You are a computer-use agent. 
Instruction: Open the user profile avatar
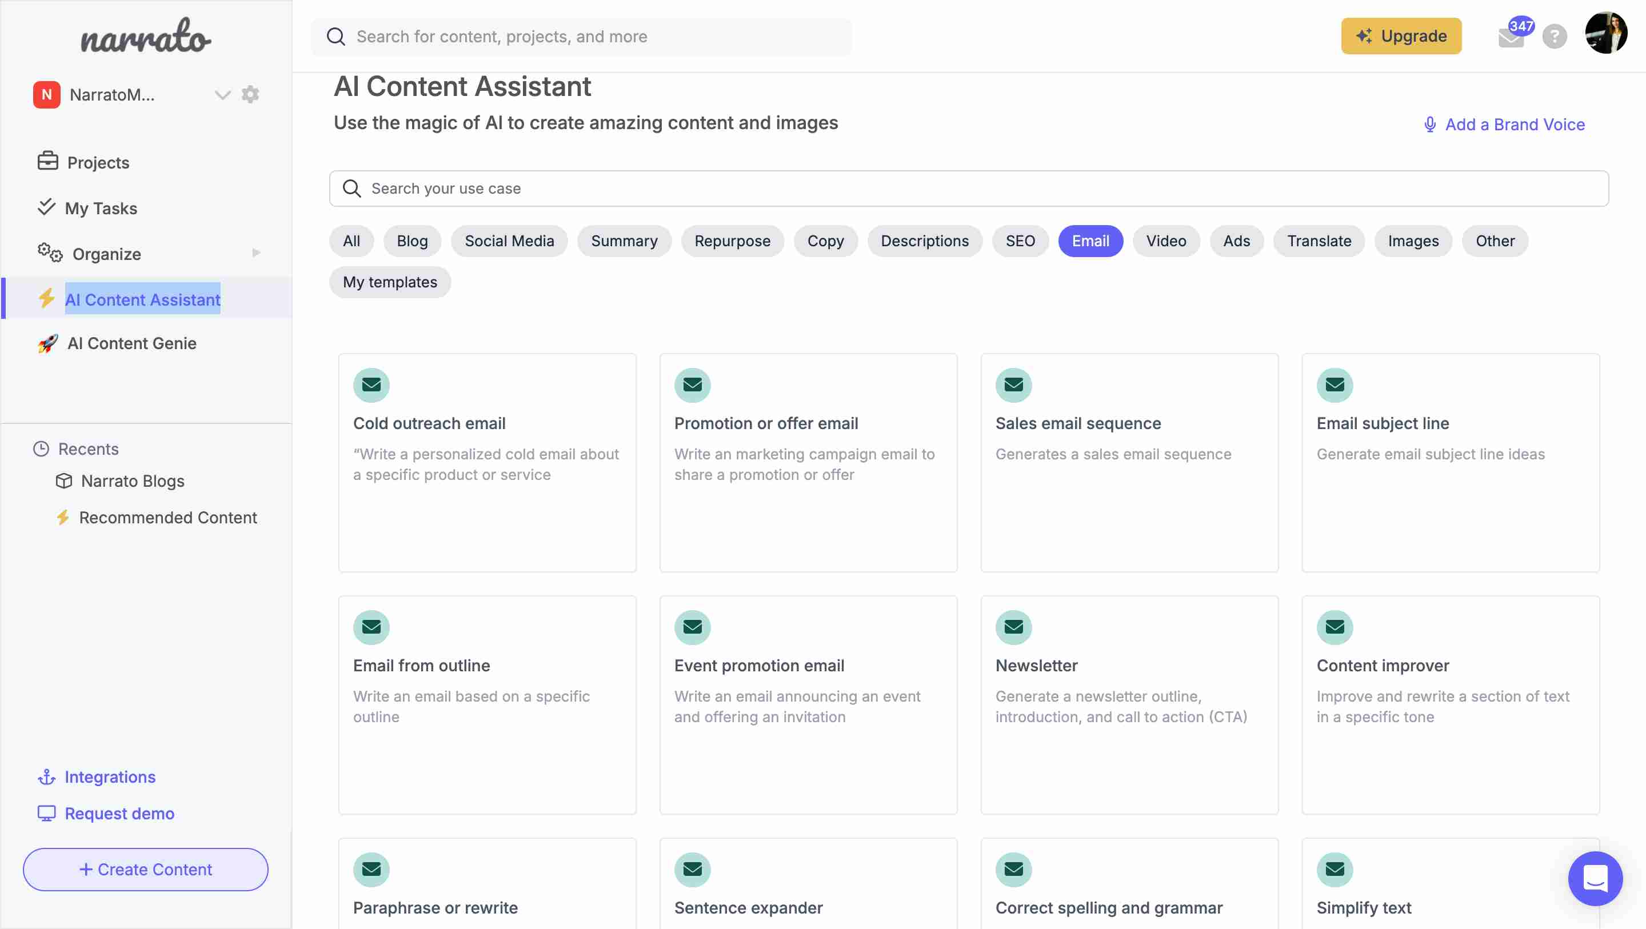coord(1606,33)
